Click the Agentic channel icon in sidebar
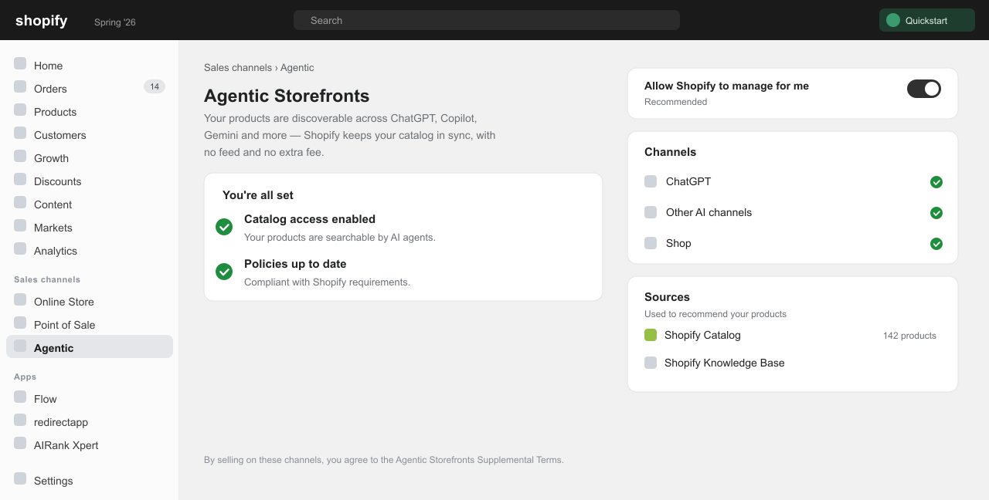Screen dimensions: 989x500 (20, 346)
